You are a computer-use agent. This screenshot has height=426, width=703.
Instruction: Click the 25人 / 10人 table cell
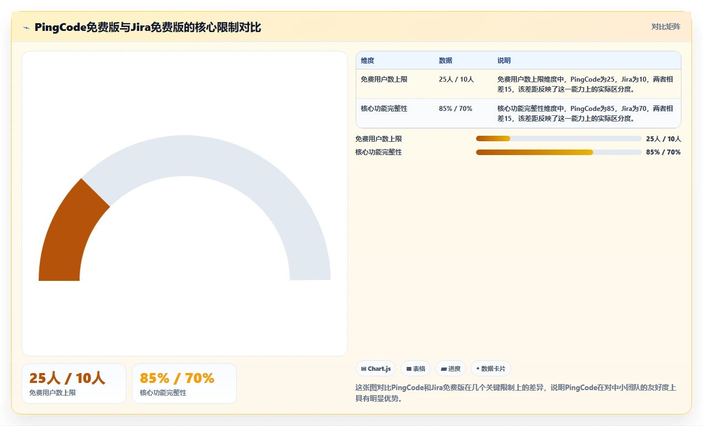tap(456, 79)
